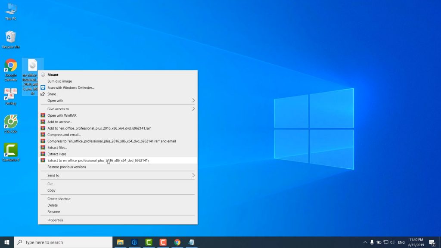Open the Windows Start menu

[x=7, y=242]
